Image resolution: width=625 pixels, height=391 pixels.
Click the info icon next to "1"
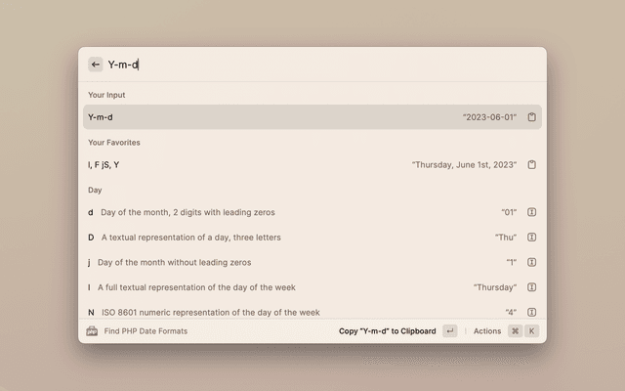click(x=532, y=262)
